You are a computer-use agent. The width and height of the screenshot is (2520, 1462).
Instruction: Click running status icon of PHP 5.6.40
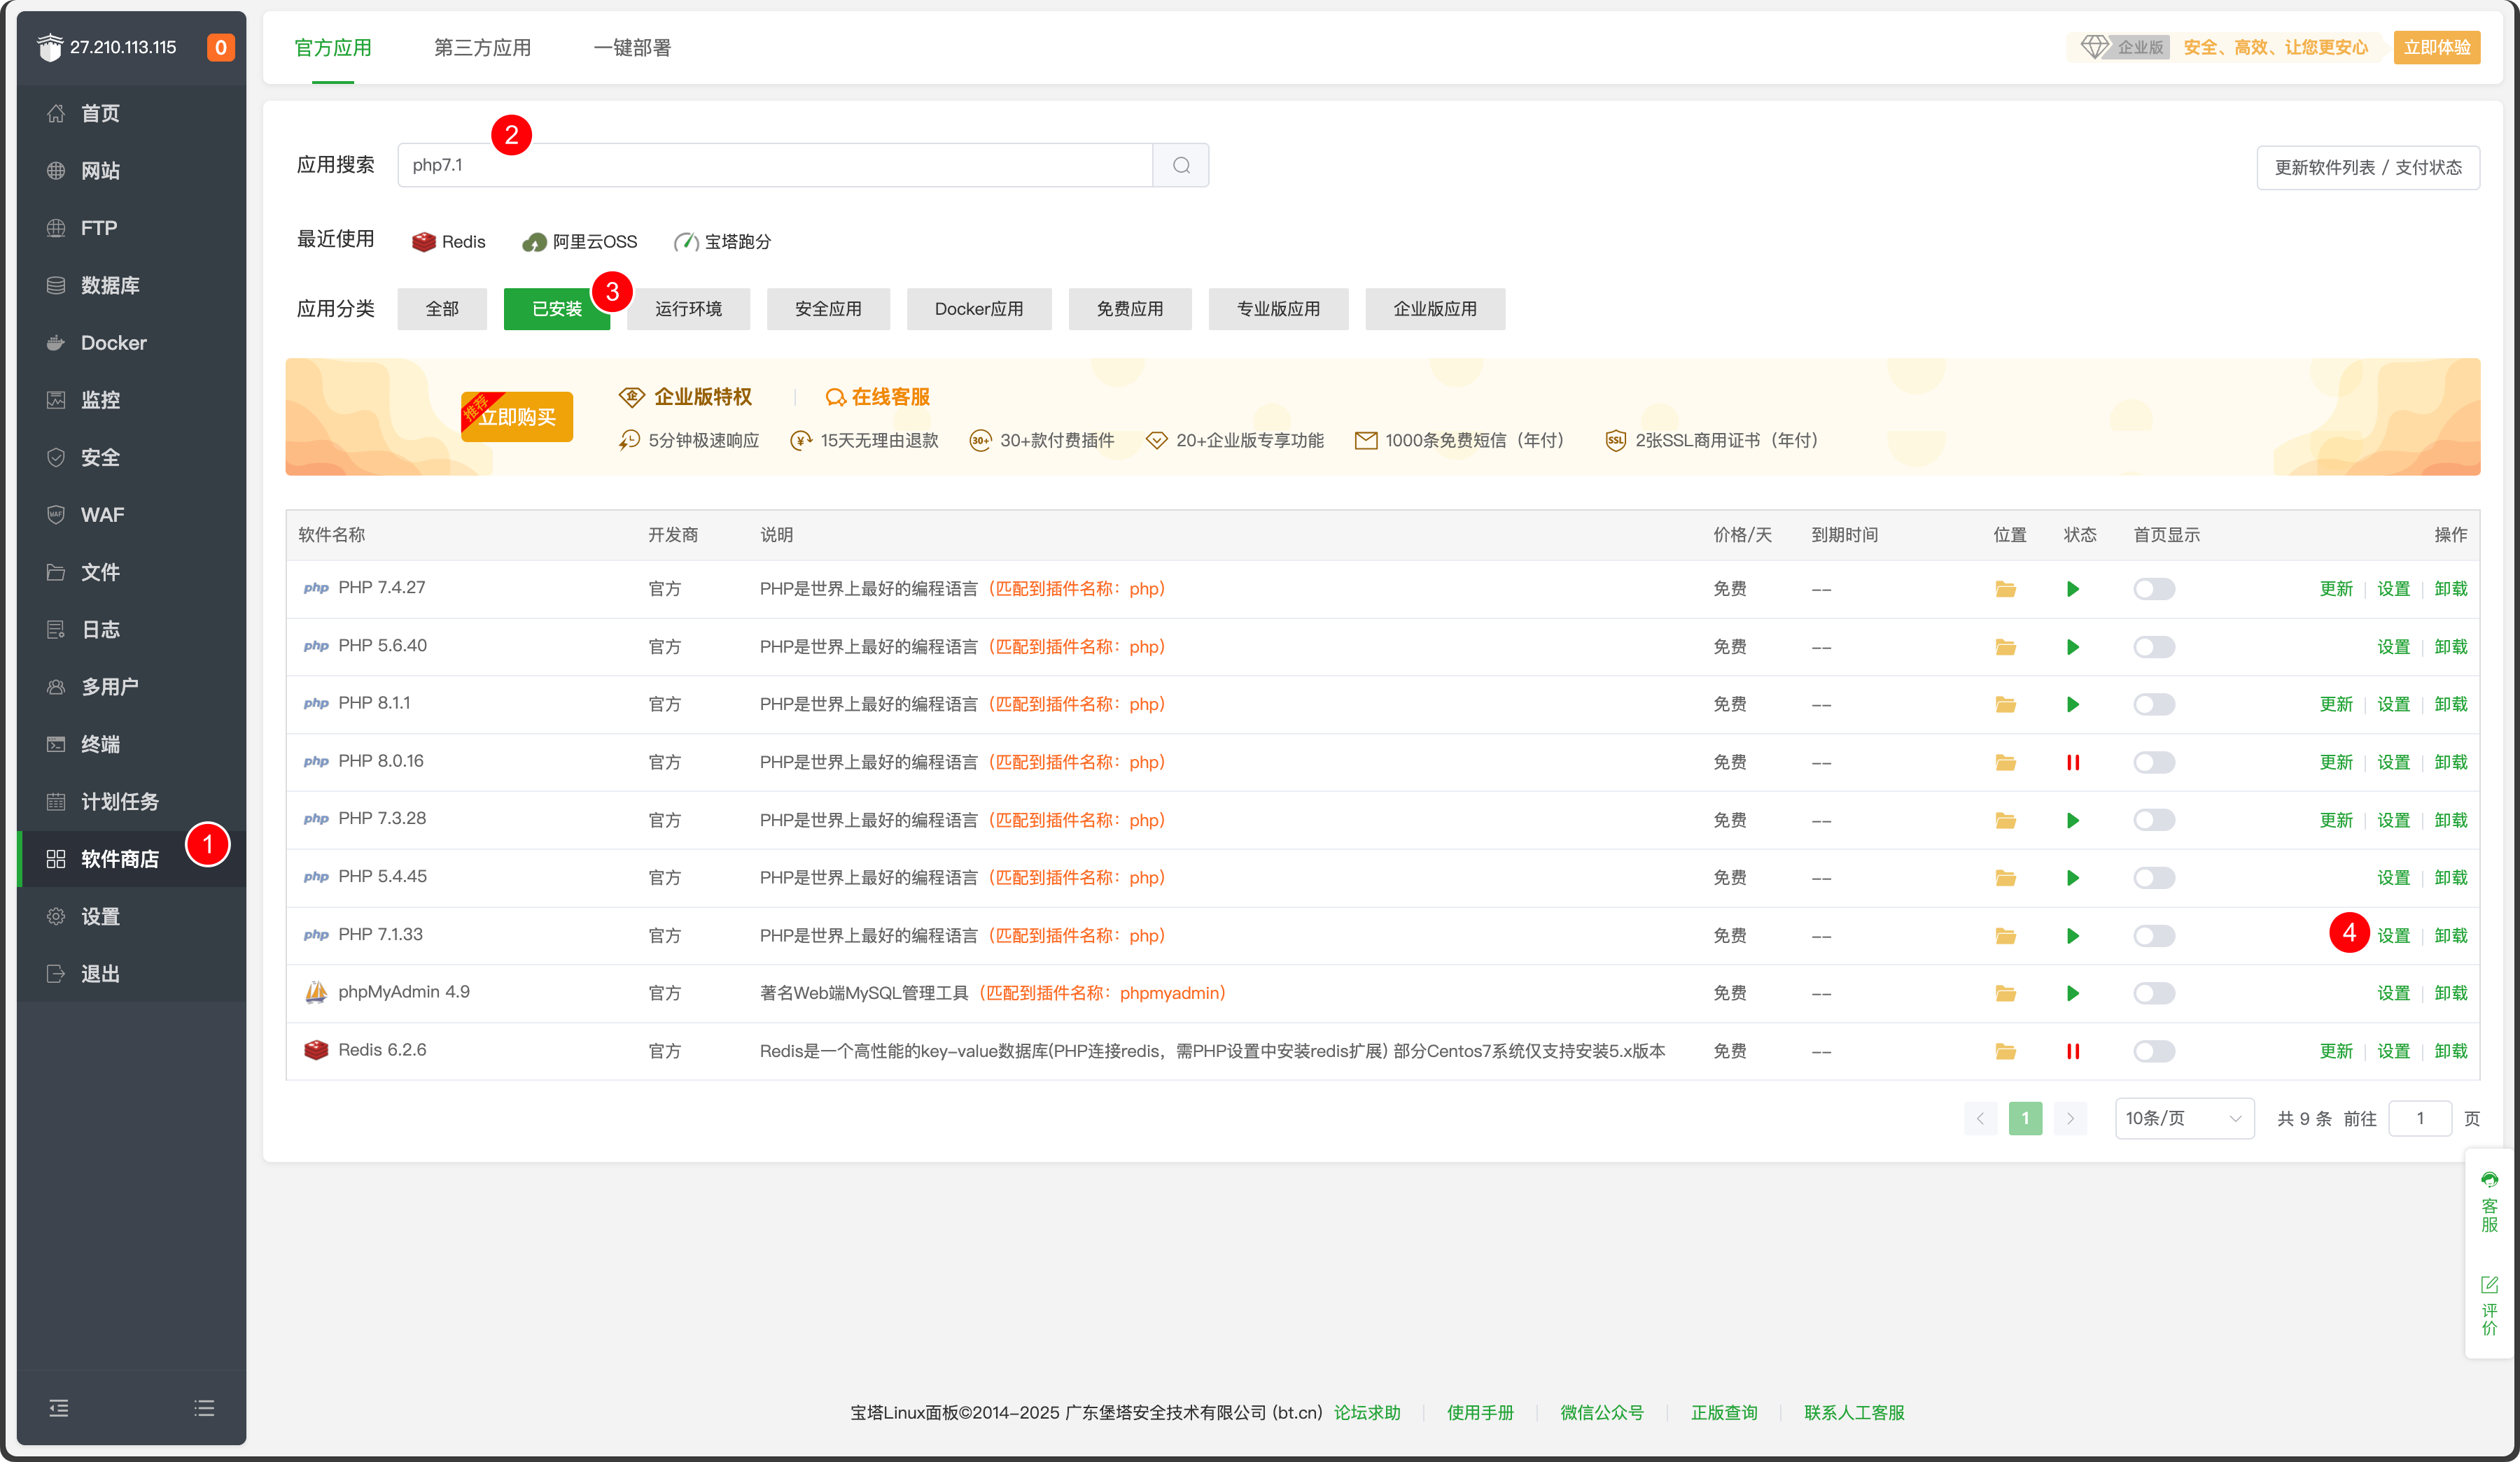2073,648
